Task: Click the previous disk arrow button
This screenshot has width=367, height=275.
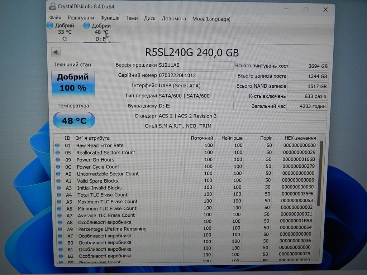Action: [56, 52]
